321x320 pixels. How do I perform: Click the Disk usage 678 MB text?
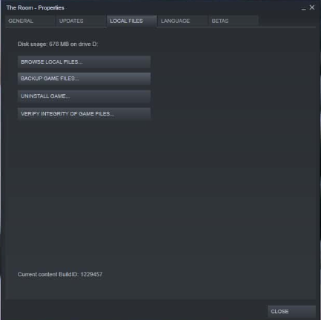58,44
